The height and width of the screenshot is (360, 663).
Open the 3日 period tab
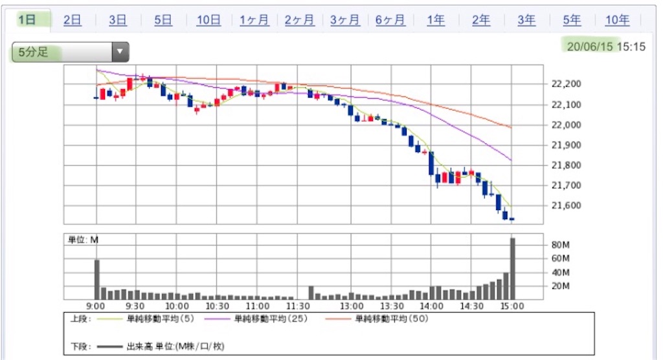click(x=118, y=20)
